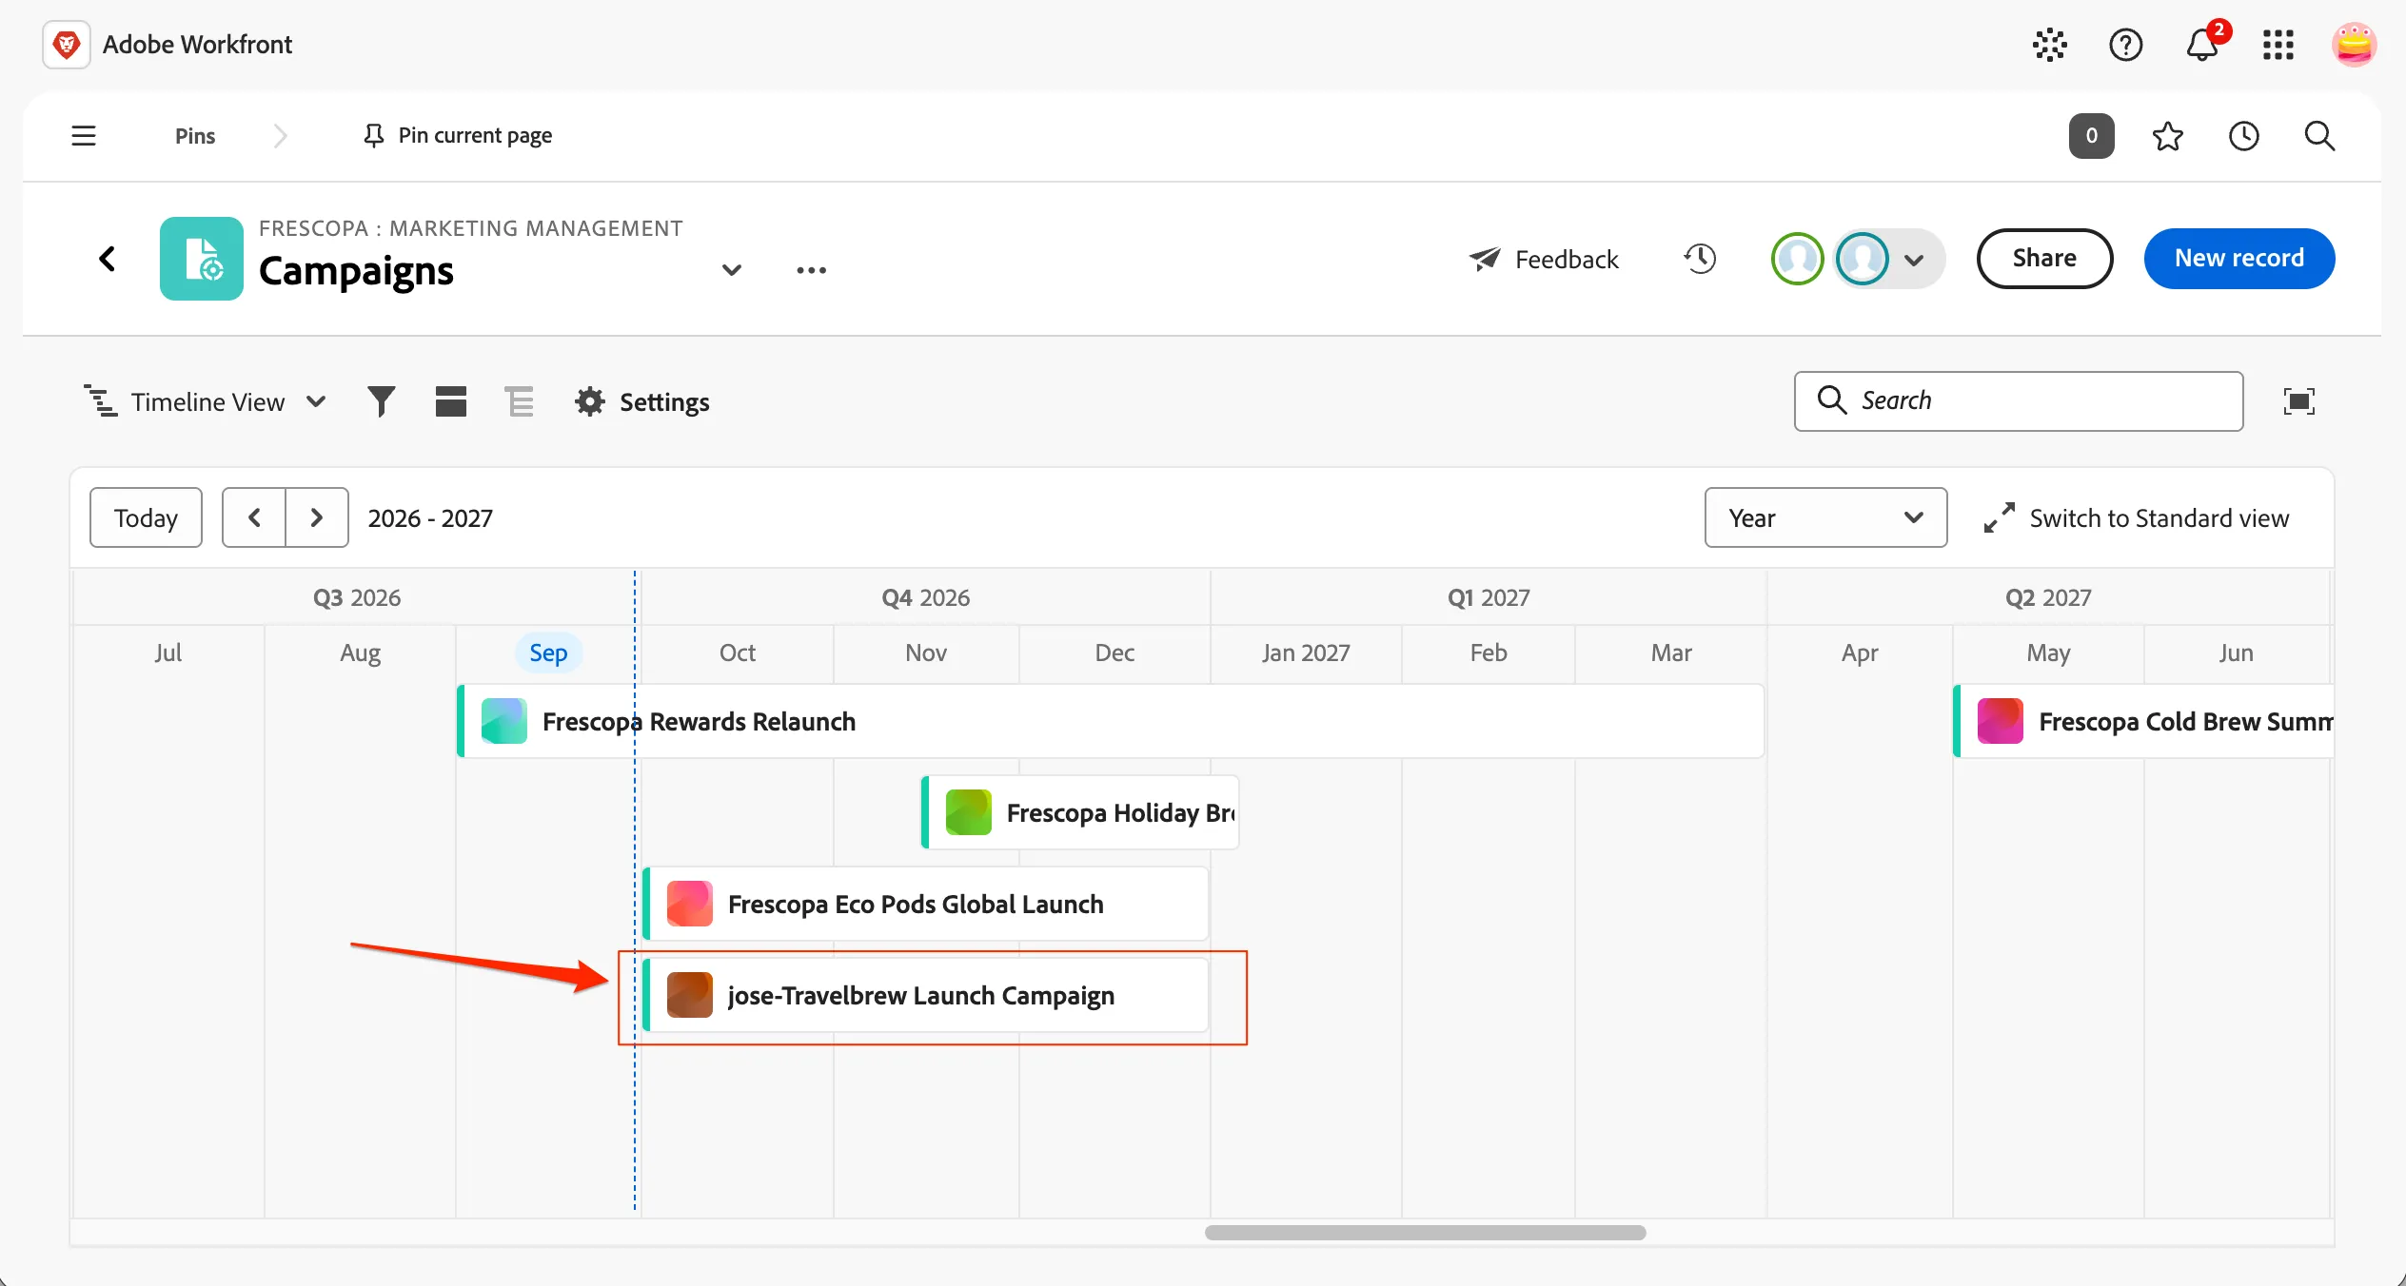Click Switch to Standard view
The image size is (2406, 1286).
pyautogui.click(x=2137, y=518)
